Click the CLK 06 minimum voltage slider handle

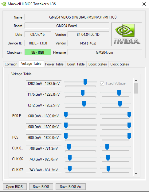(70, 158)
